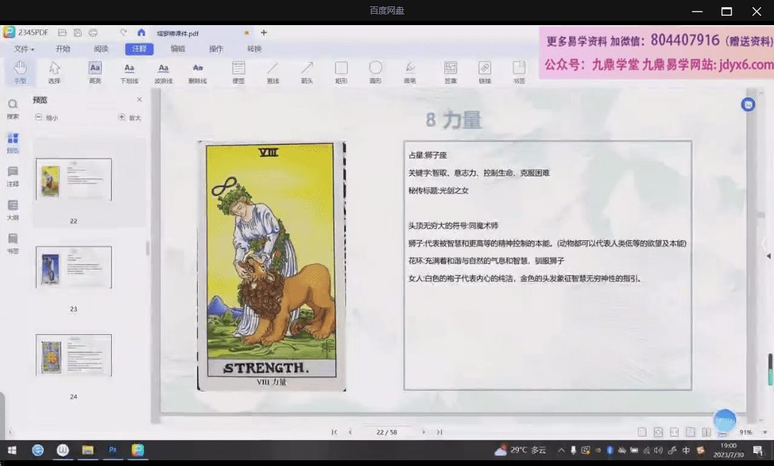The width and height of the screenshot is (774, 466).
Task: Open the taskbar clock showing 19:00
Action: pyautogui.click(x=729, y=450)
